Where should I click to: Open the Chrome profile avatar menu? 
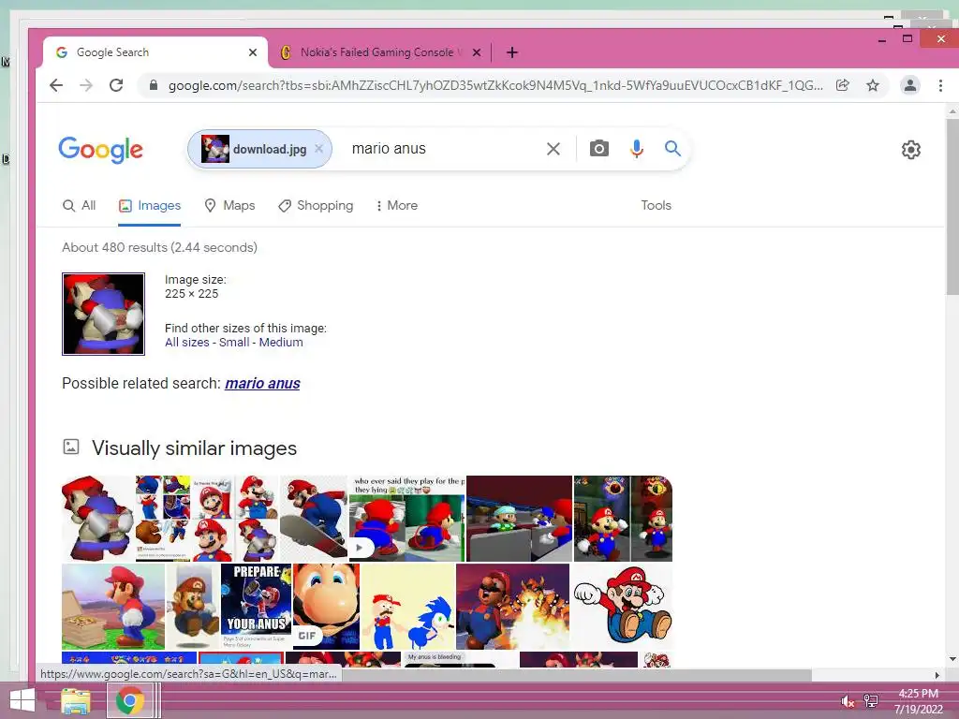[910, 85]
